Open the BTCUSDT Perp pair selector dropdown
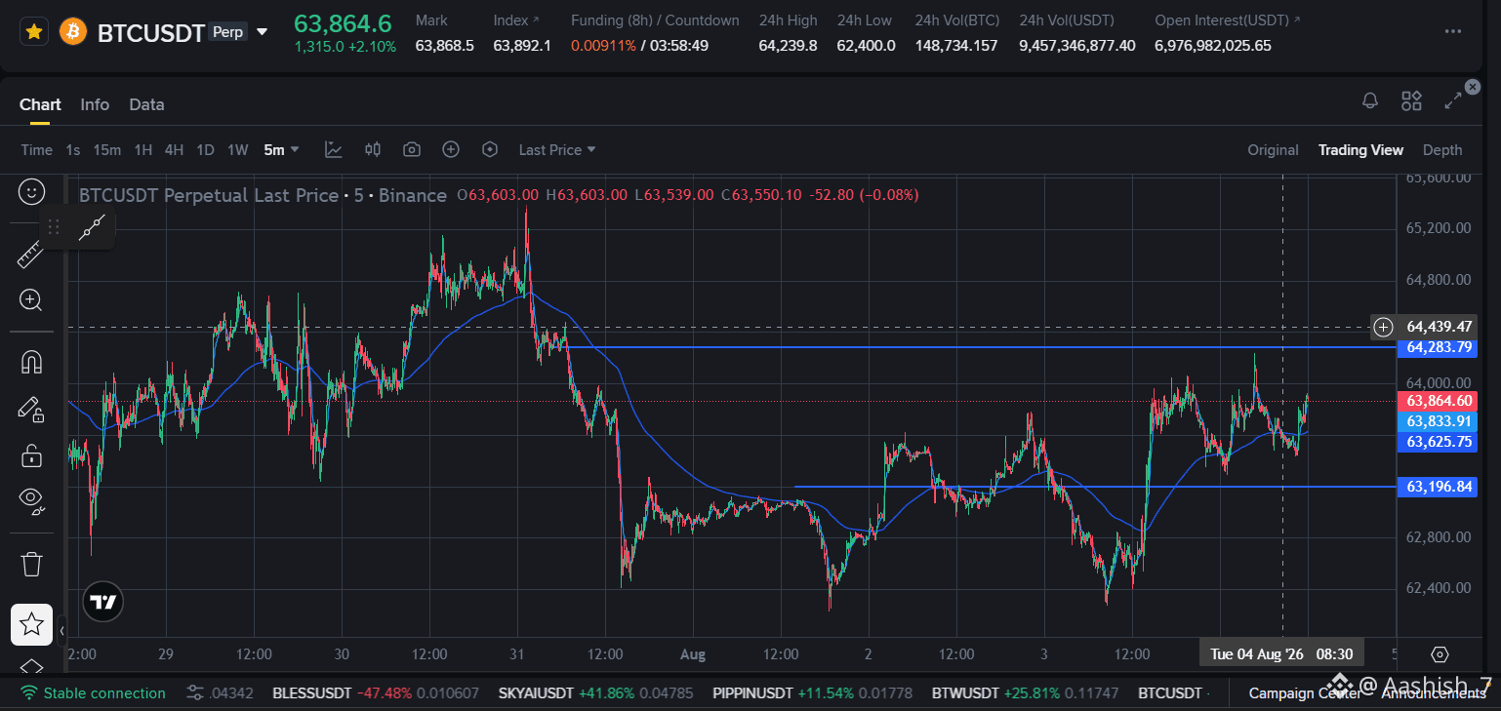This screenshot has height=711, width=1501. pos(262,32)
